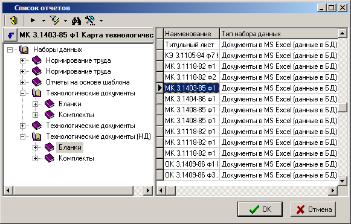351x224 pixels.
Task: Collapse the Технологические документы (НД) node
Action: (x=22, y=136)
